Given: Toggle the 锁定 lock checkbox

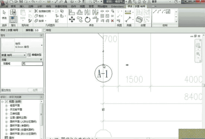Looking at the screenshot, I should pos(44,30).
